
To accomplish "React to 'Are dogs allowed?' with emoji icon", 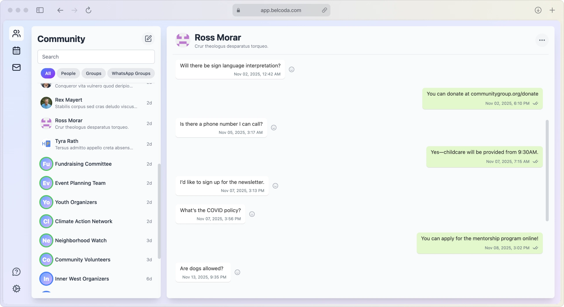I will click(237, 272).
